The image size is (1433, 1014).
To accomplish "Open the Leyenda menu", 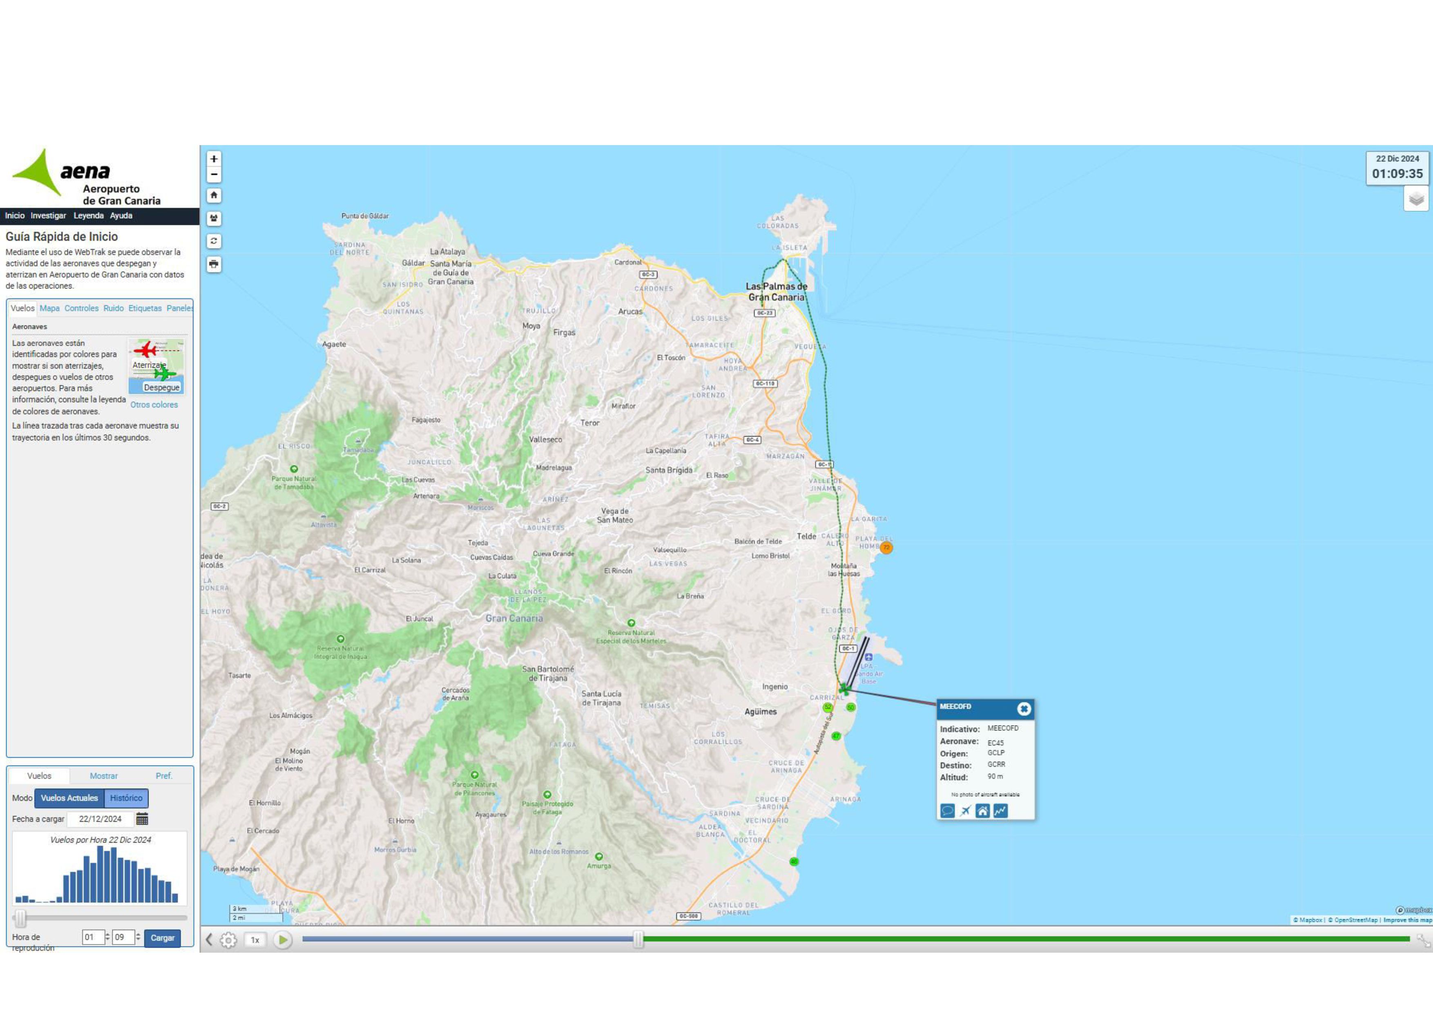I will 89,215.
